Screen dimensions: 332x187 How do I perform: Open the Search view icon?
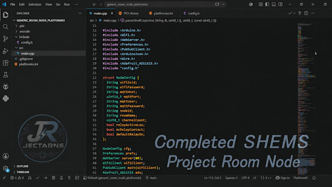tap(6, 27)
